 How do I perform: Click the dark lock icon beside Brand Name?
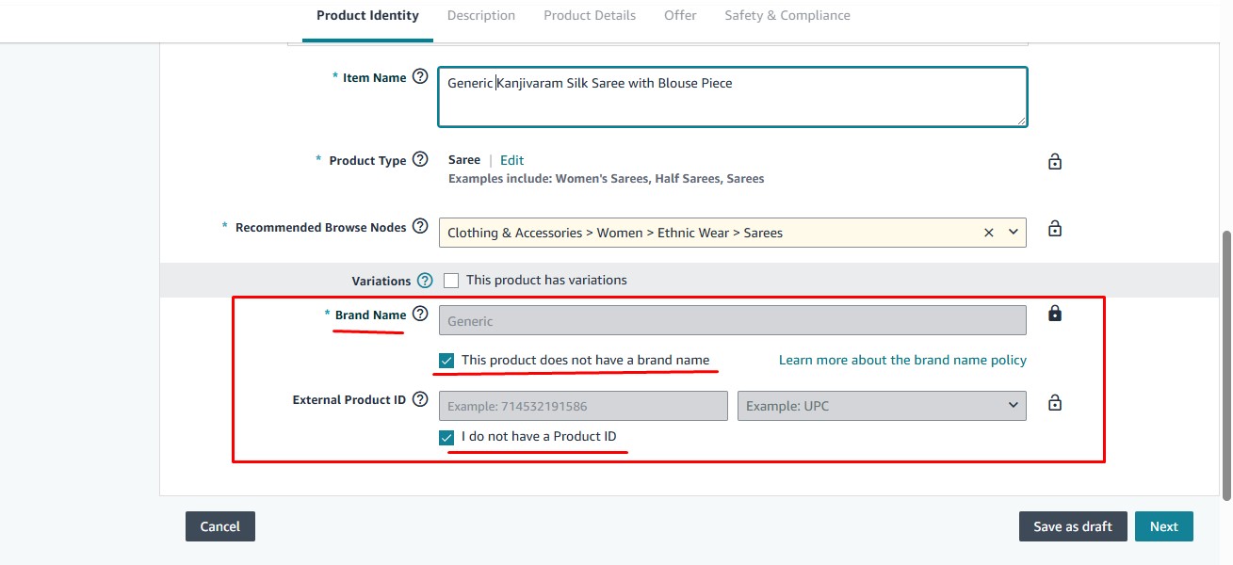click(x=1055, y=314)
